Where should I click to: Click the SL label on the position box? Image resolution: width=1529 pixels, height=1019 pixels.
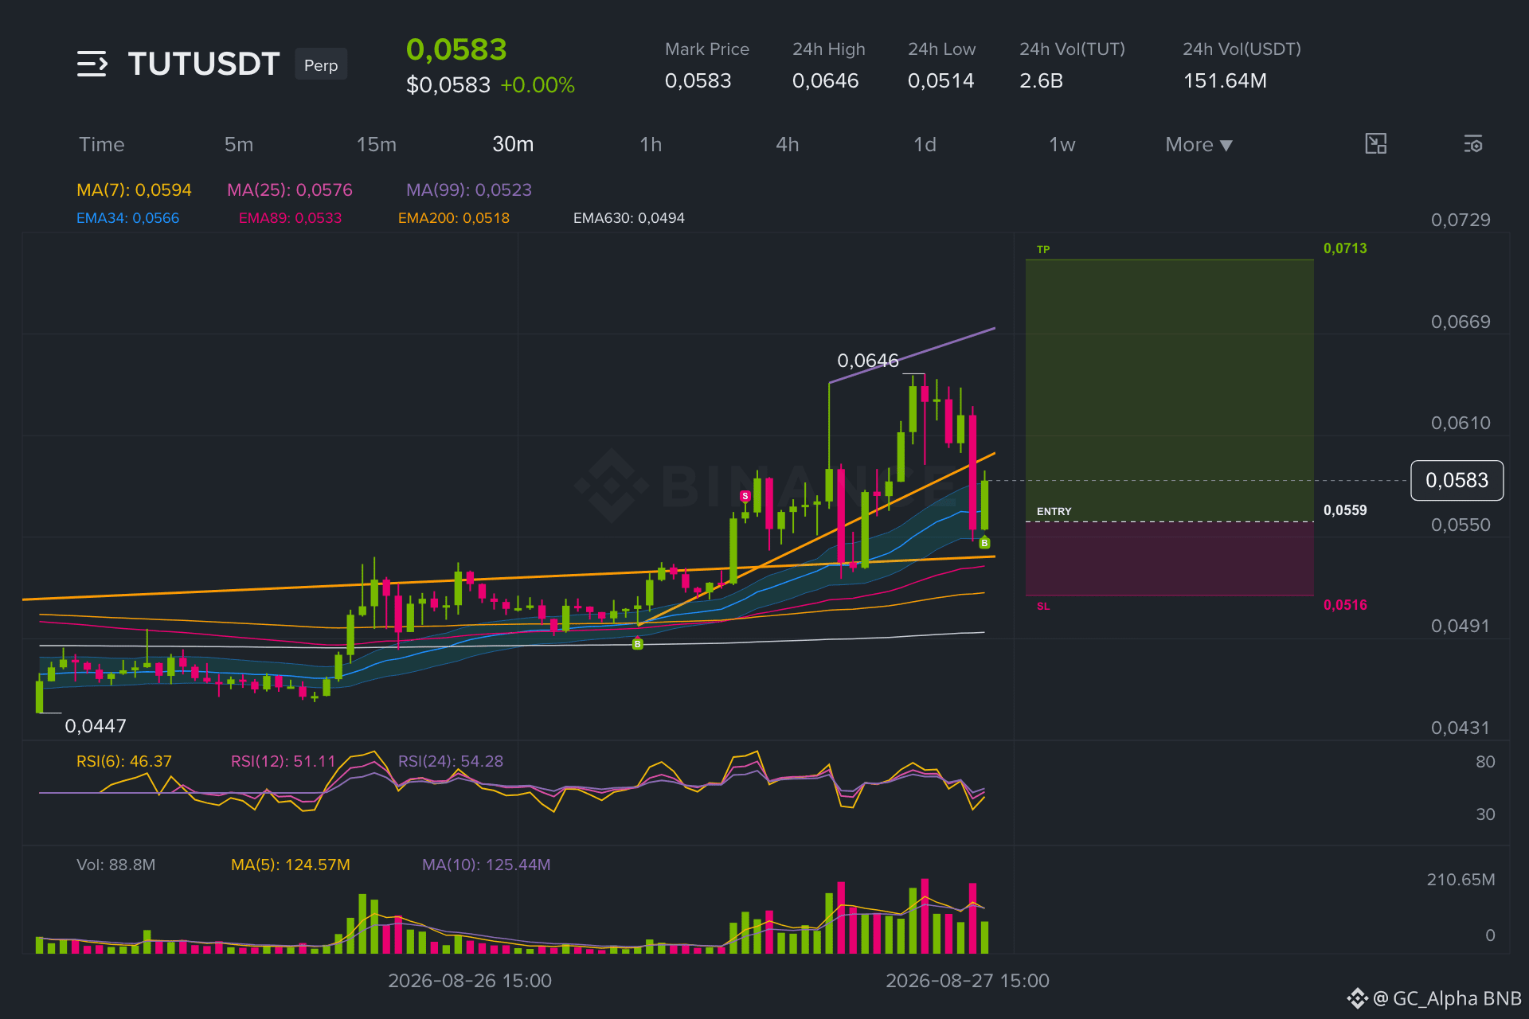click(1043, 607)
